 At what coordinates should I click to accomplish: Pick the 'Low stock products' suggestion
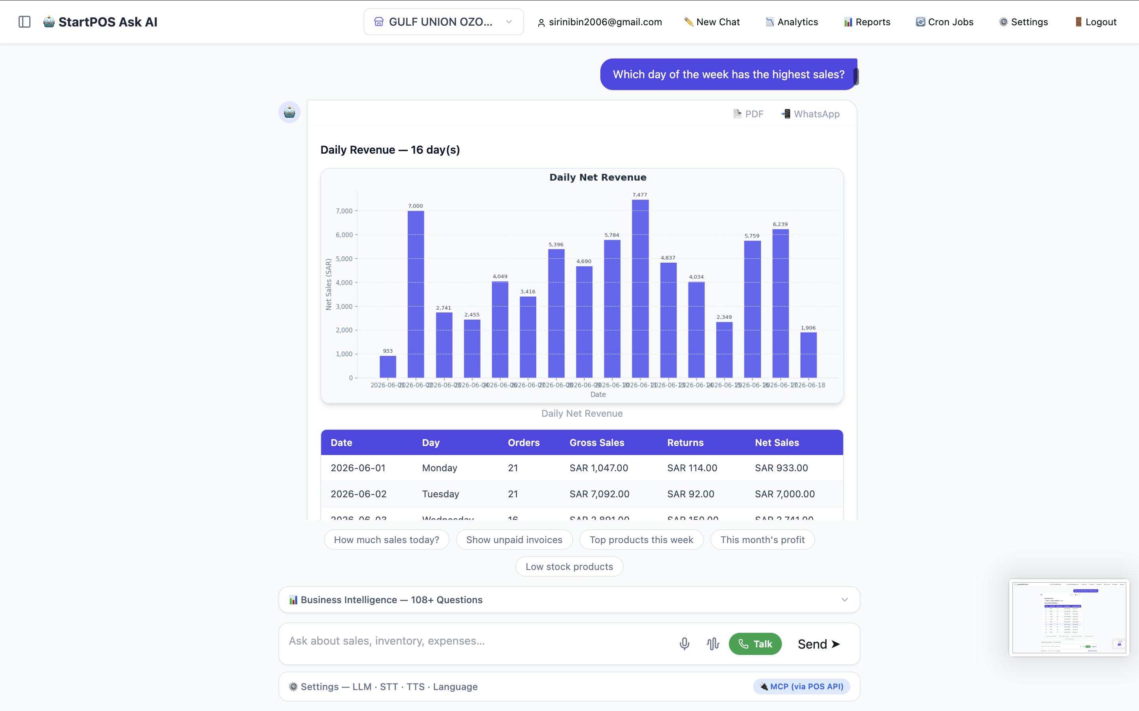(x=569, y=566)
